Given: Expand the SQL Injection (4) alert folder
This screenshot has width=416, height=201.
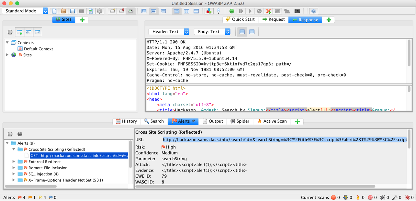Looking at the screenshot, I should (14, 174).
